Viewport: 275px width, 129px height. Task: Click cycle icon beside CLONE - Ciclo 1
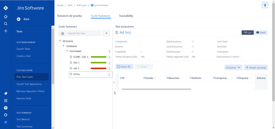71,57
